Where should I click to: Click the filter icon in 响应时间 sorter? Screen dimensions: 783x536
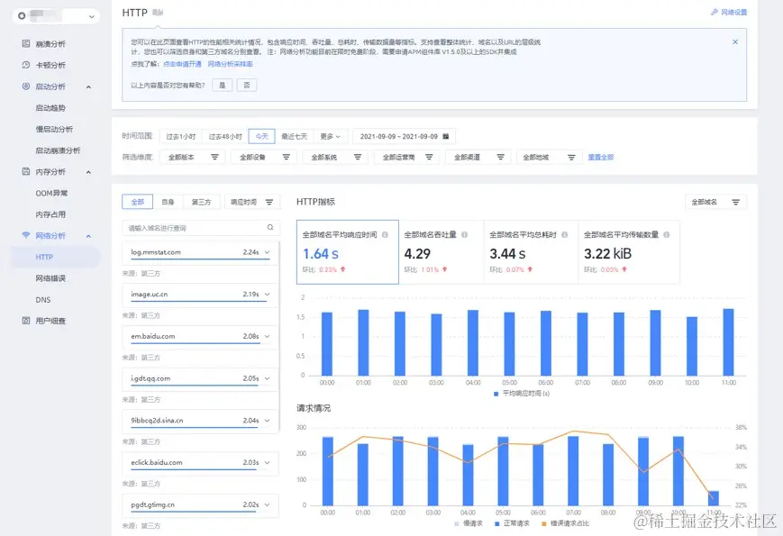click(x=269, y=202)
